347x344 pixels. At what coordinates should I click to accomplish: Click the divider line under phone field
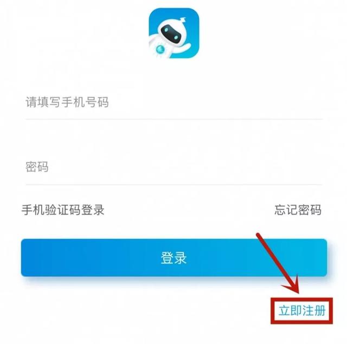pos(174,119)
